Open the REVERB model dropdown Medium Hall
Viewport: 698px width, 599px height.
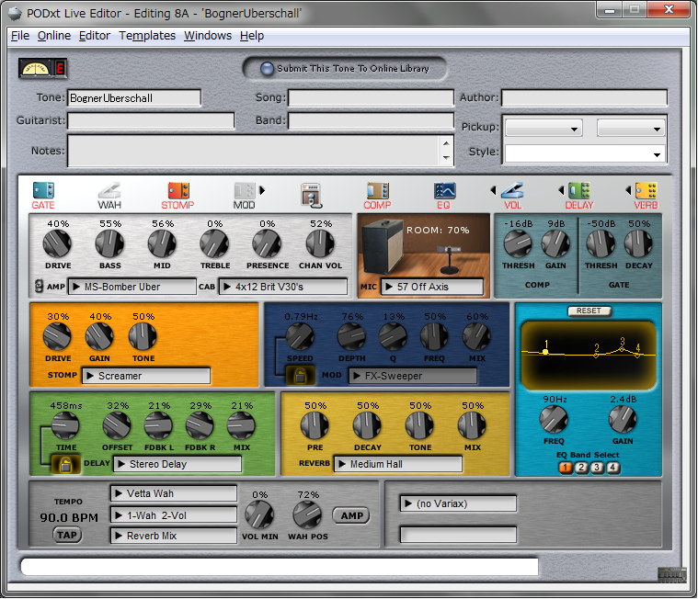[x=398, y=464]
